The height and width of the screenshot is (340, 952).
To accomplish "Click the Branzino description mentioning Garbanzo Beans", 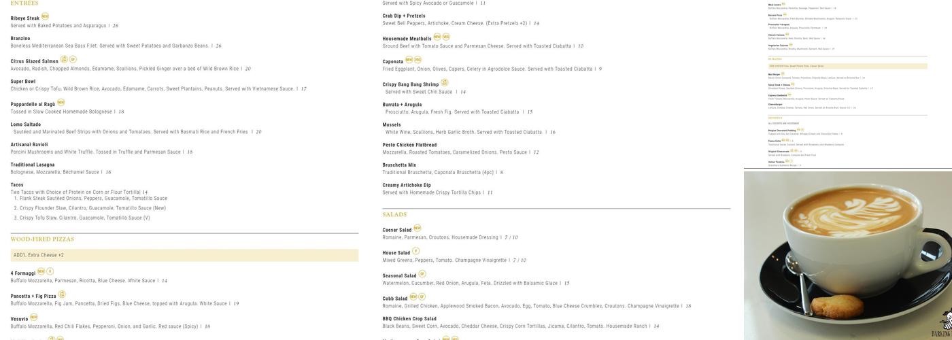I will click(x=109, y=46).
